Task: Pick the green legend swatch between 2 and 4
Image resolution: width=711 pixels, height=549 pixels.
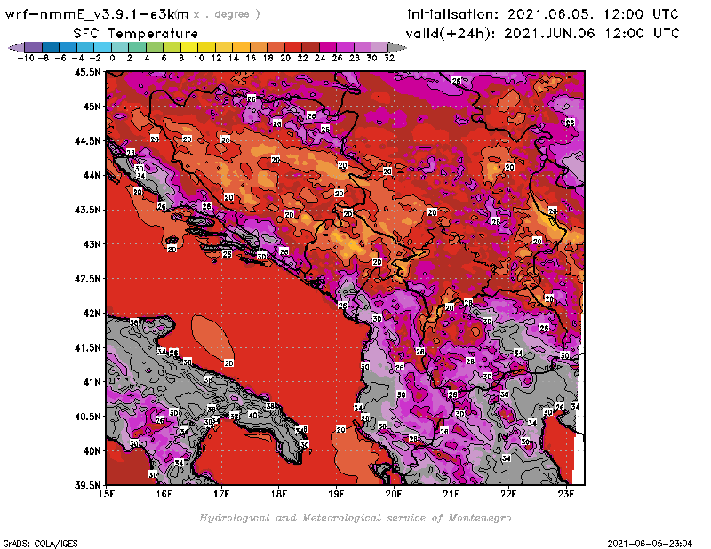Action: click(137, 48)
